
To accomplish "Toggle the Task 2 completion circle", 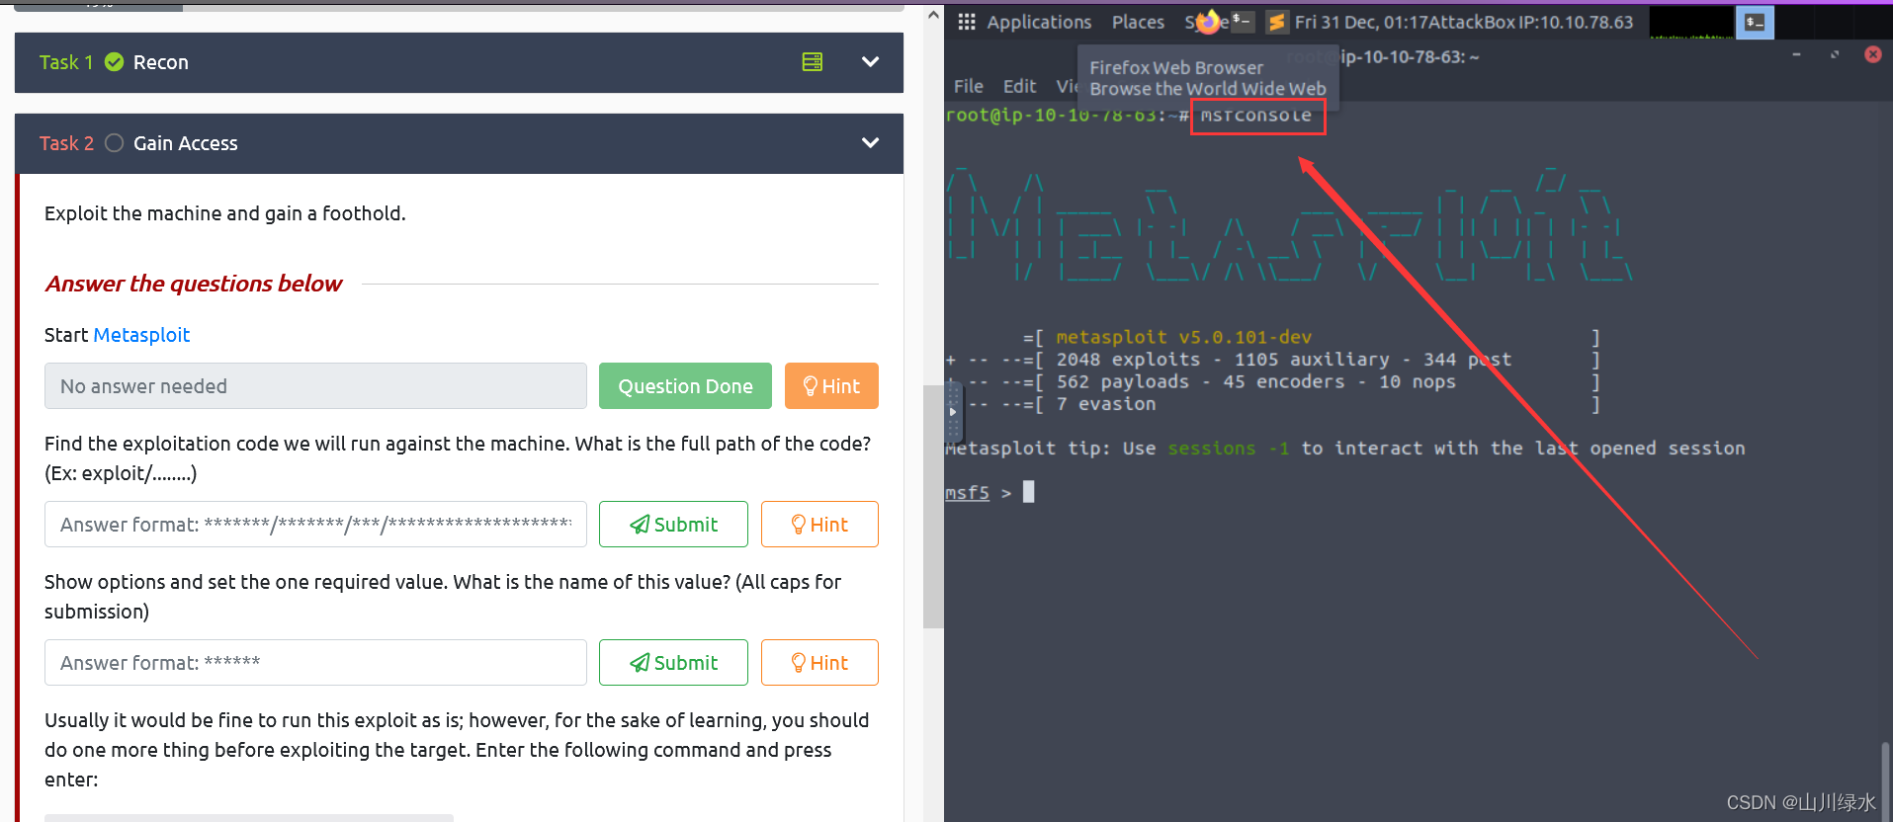I will (115, 143).
